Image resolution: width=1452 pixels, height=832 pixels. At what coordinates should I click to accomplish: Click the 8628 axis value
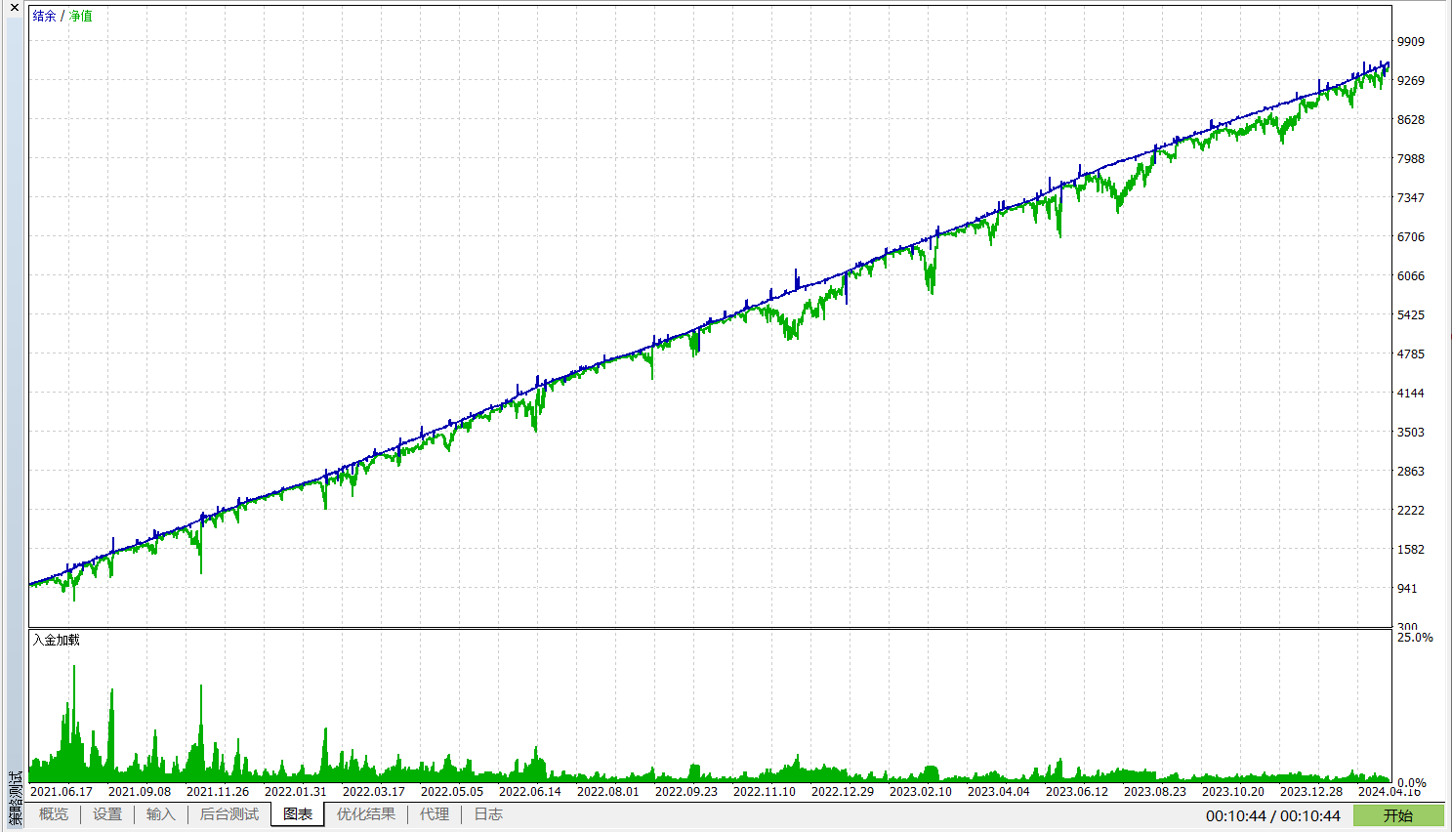tap(1411, 120)
